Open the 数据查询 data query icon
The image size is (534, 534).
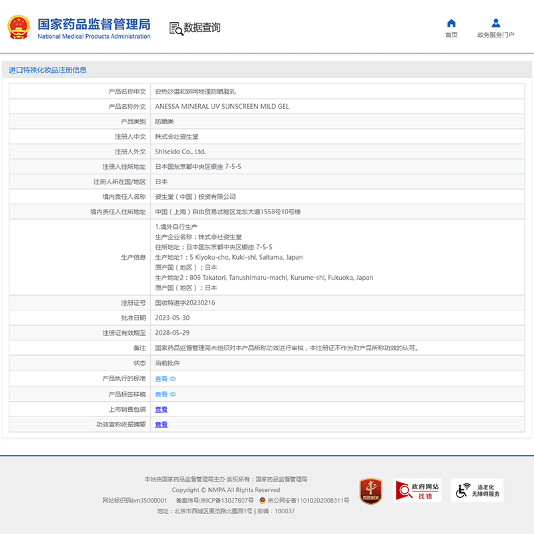[176, 28]
